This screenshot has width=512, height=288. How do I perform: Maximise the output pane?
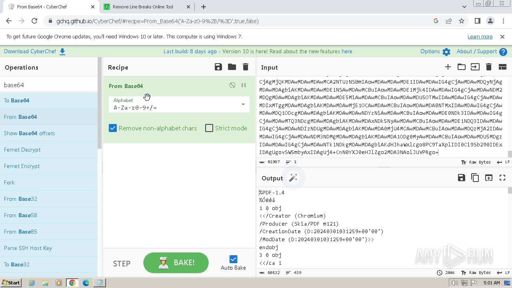tap(502, 178)
